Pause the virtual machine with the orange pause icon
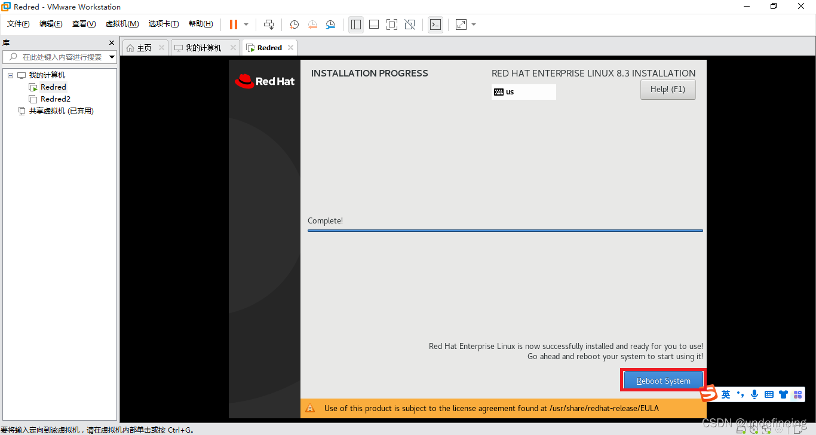The image size is (816, 435). point(234,24)
